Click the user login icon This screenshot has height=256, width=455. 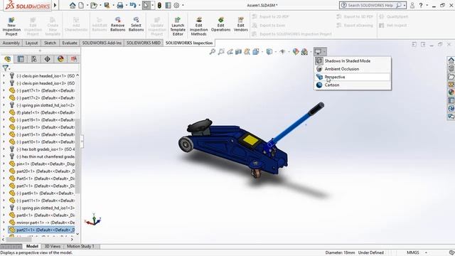[412, 5]
